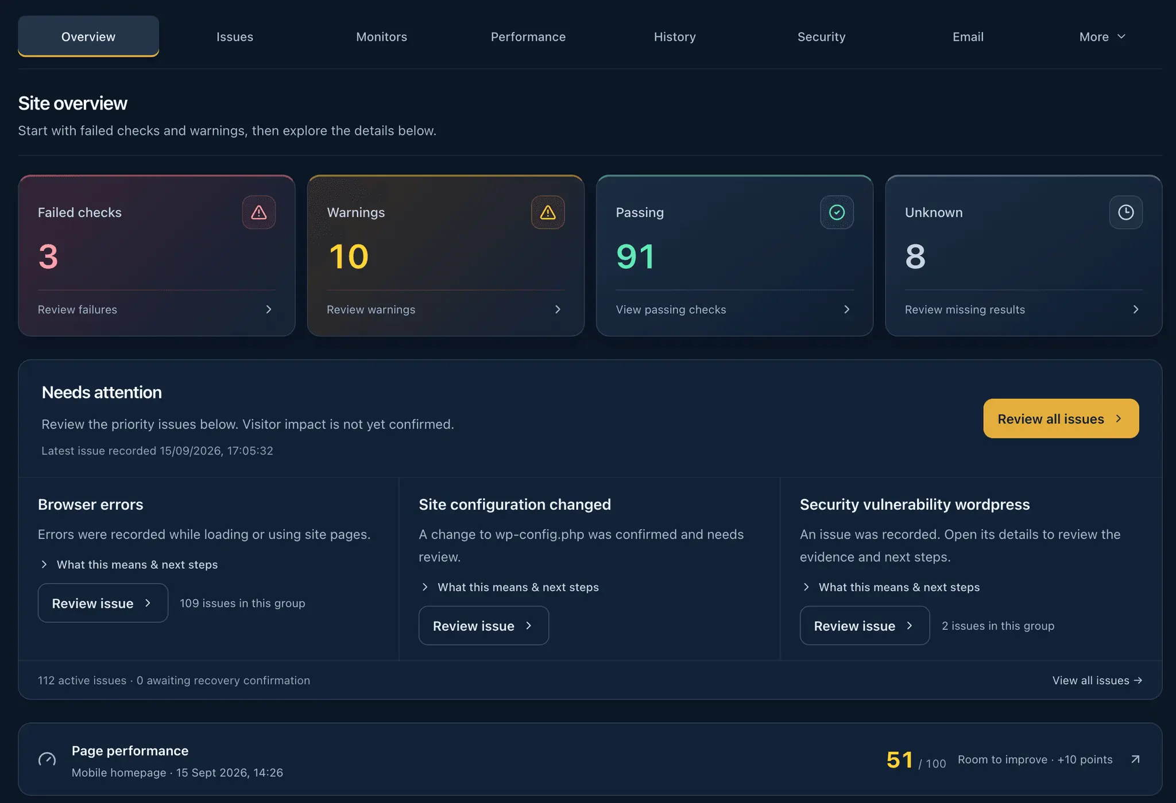Click the Passing checkmark circle icon
The width and height of the screenshot is (1176, 803).
[x=837, y=212]
